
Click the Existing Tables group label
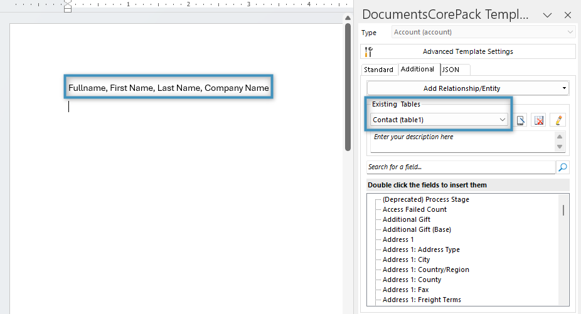click(396, 104)
